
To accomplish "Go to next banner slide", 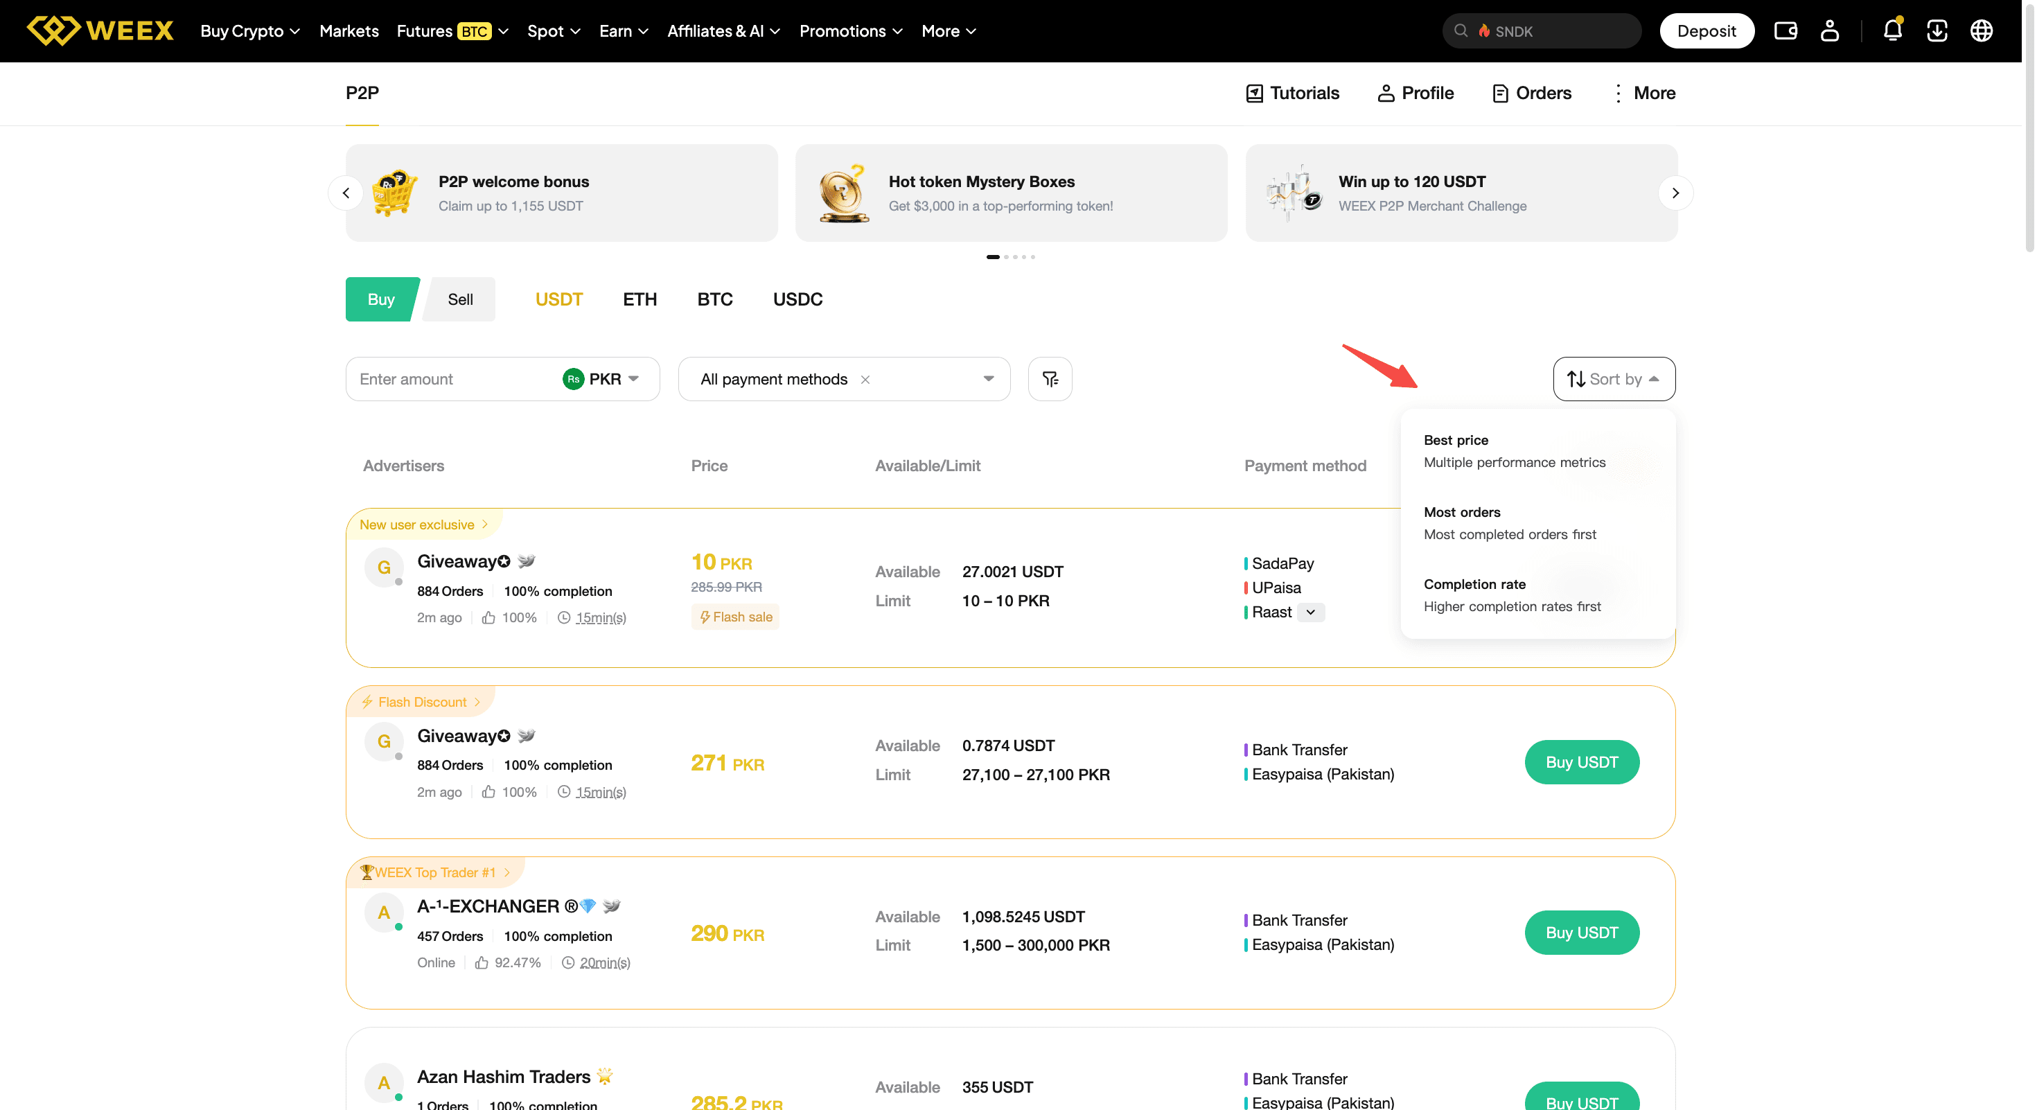I will click(1675, 193).
